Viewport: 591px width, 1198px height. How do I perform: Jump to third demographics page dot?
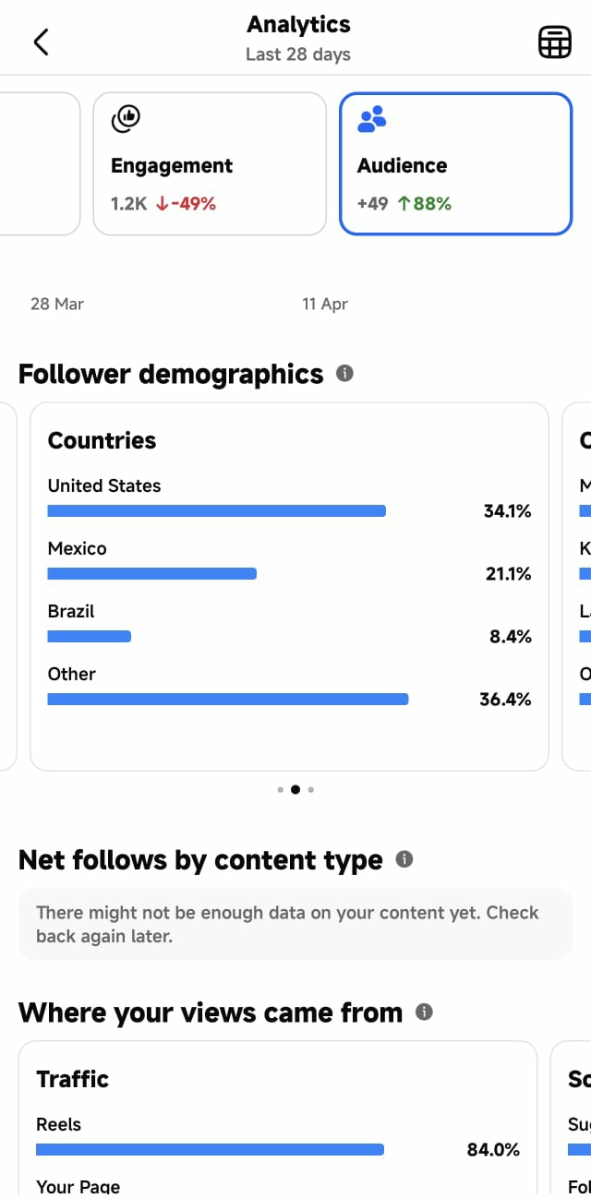[x=311, y=790]
